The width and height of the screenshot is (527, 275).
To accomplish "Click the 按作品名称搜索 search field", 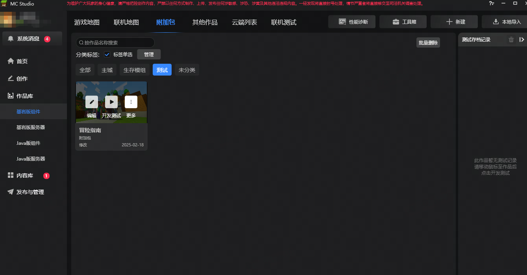I will [x=115, y=42].
